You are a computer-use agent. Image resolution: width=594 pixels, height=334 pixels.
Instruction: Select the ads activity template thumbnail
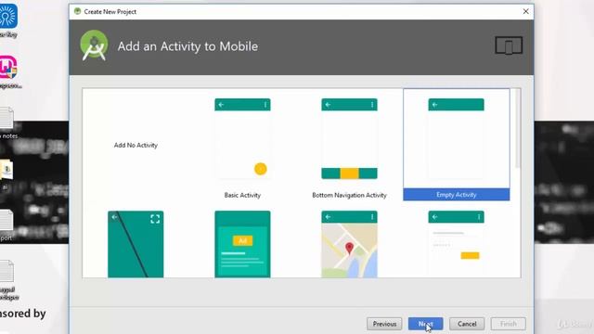[x=242, y=244]
